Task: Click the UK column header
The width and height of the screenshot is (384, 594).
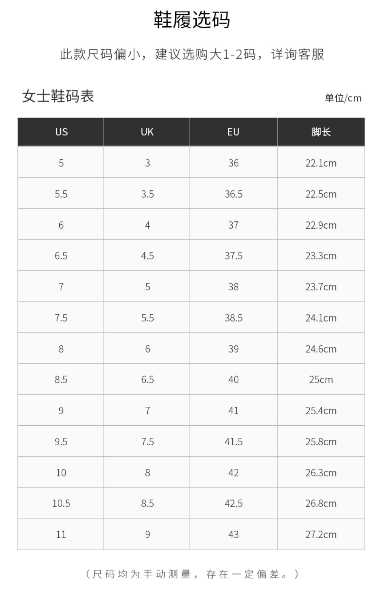Action: pos(147,132)
